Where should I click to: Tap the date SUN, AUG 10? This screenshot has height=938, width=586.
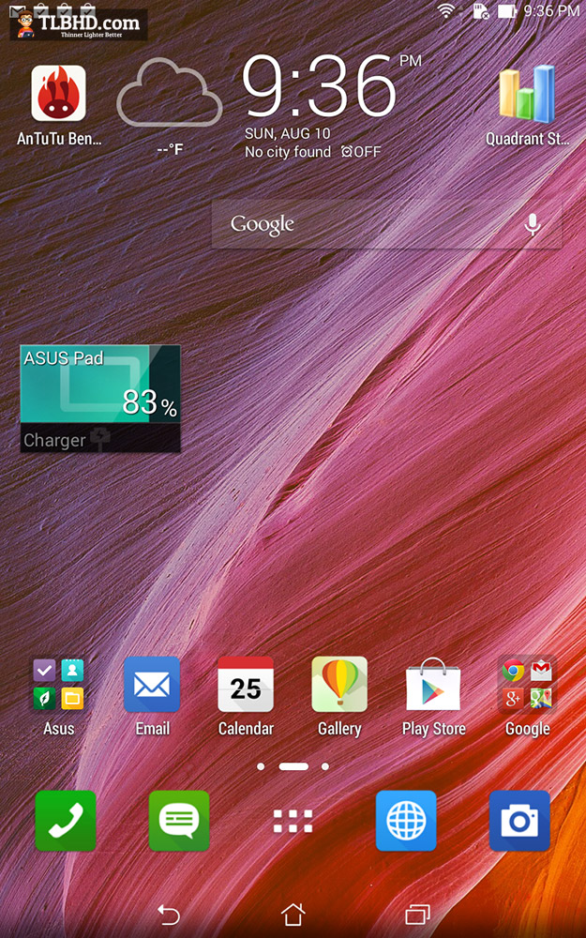click(288, 133)
